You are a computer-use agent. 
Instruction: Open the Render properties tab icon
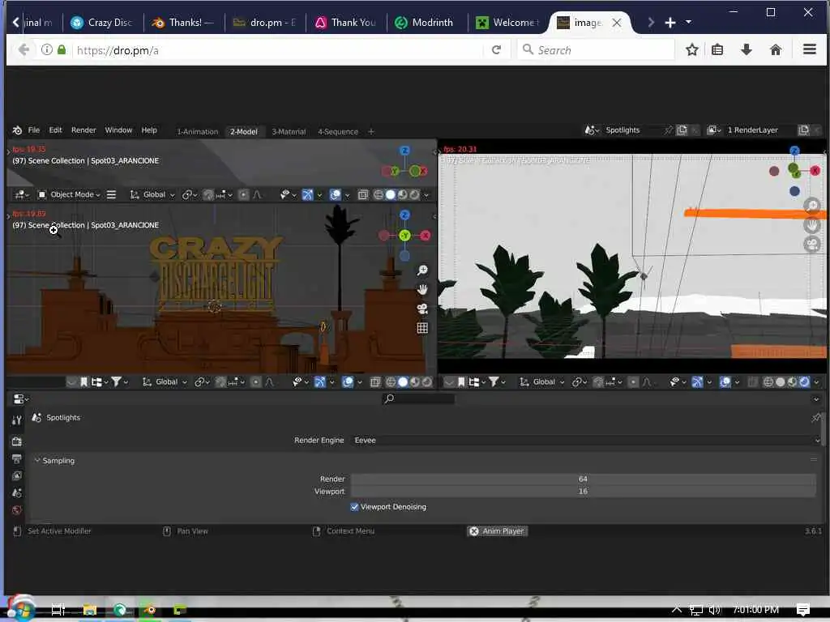pyautogui.click(x=16, y=441)
